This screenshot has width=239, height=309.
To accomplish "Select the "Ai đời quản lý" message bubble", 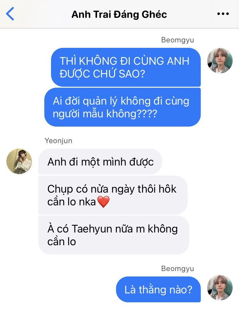I will click(122, 107).
